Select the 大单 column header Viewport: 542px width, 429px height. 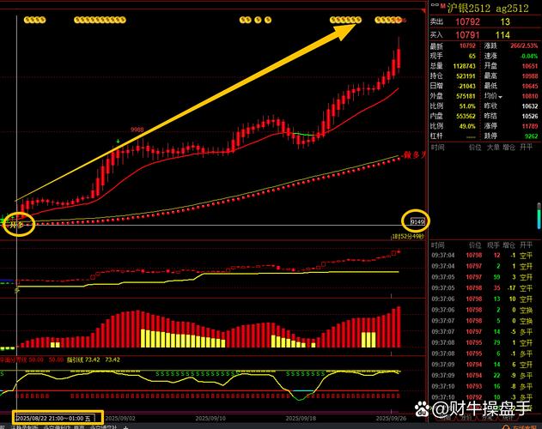pos(494,148)
